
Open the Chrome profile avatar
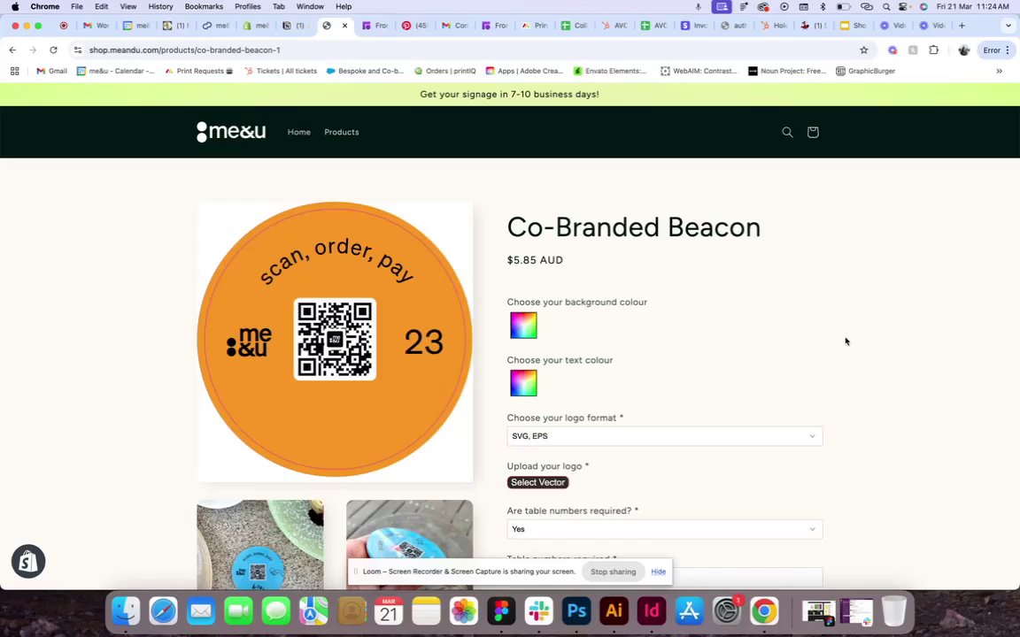click(964, 50)
